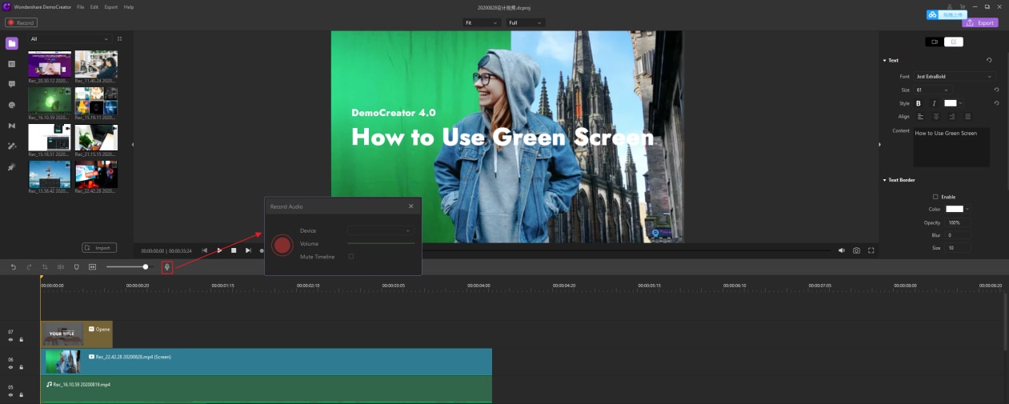Image resolution: width=1009 pixels, height=404 pixels.
Task: Expand text color dropdown arrow
Action: point(960,103)
